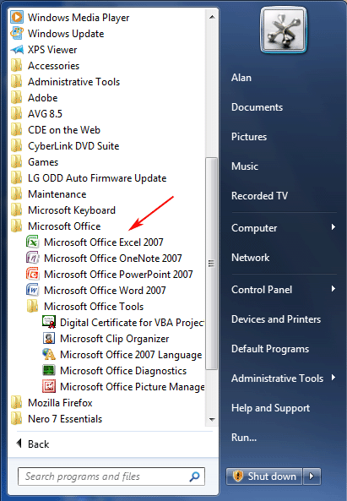Screen dimensions: 347x501
Task: Open Microsoft Office Picture Manager icon
Action: click(49, 387)
